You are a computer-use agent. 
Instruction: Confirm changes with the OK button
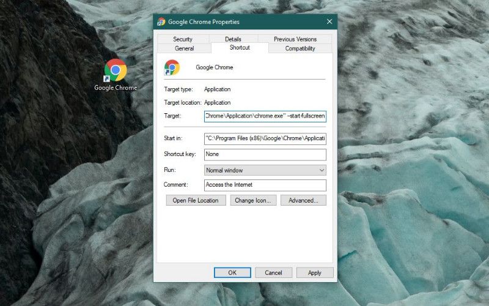coord(232,272)
